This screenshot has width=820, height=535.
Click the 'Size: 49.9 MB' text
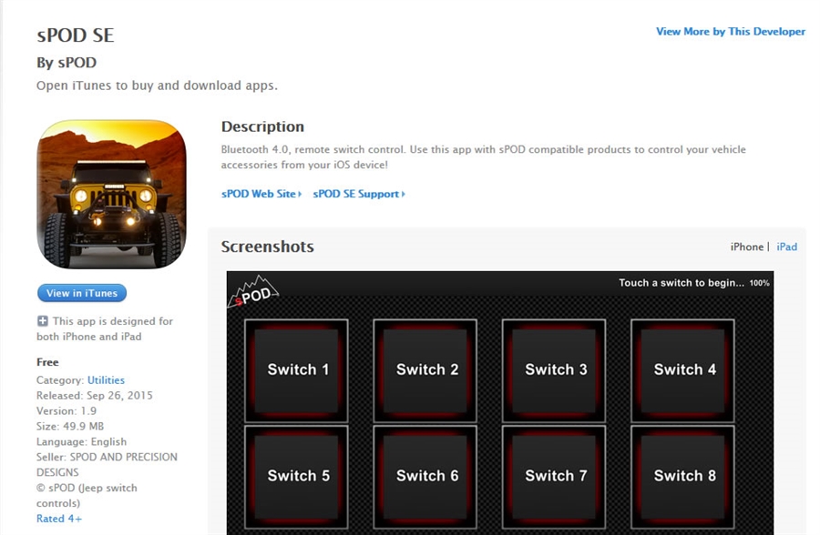pyautogui.click(x=70, y=427)
